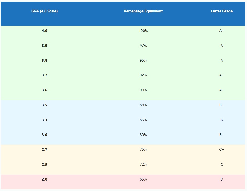Click the B+ letter grade cell
This screenshot has height=191, width=247.
tap(222, 105)
